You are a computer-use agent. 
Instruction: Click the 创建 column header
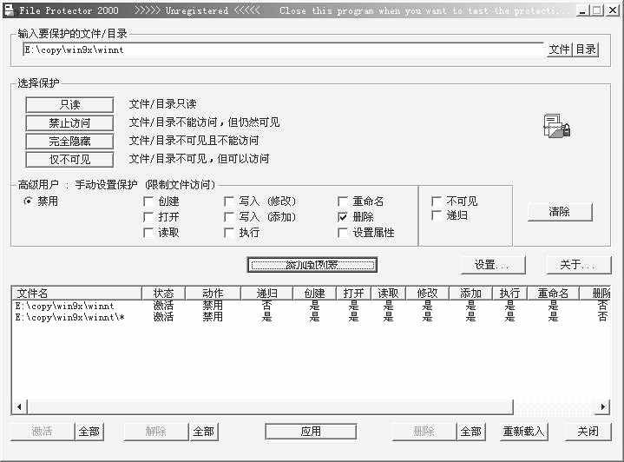click(314, 294)
